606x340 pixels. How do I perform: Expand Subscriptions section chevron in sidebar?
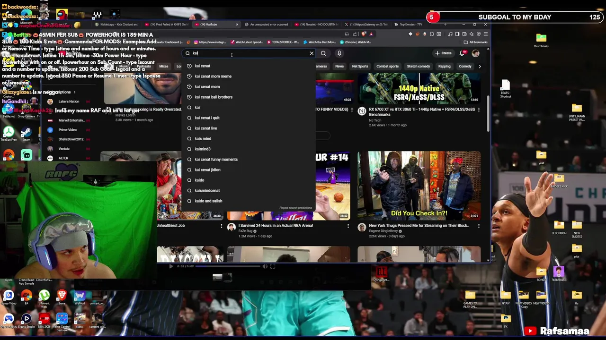click(x=74, y=92)
